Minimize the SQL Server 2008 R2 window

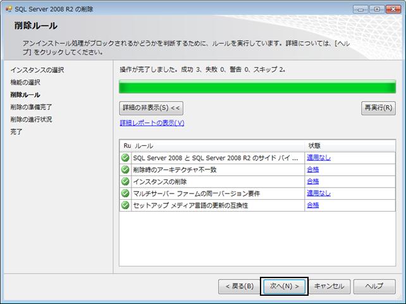click(360, 9)
